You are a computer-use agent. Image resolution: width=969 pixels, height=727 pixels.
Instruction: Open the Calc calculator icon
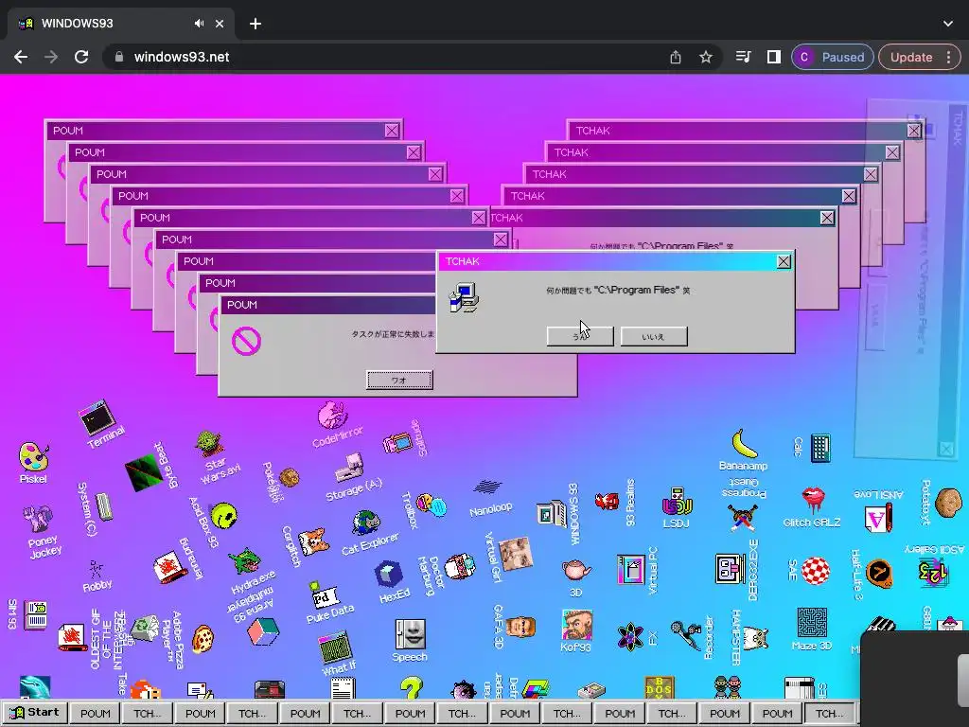pyautogui.click(x=820, y=448)
